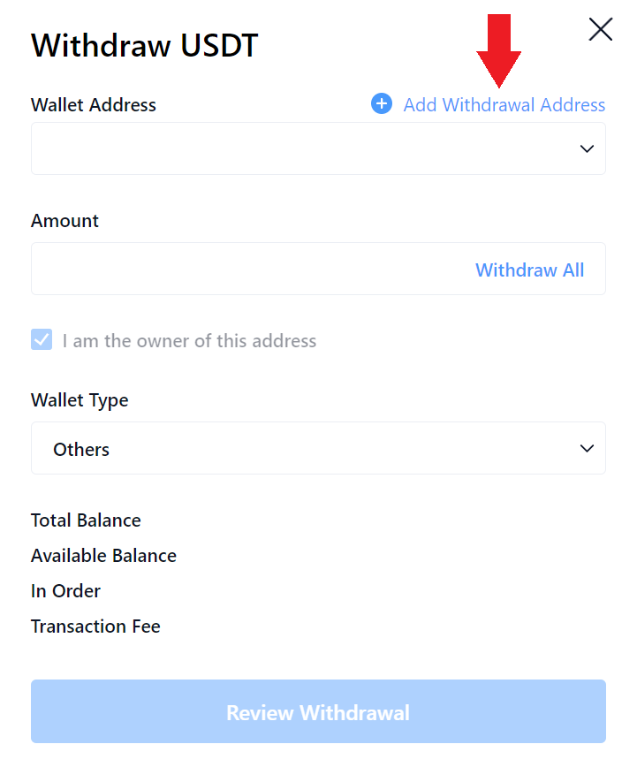This screenshot has height=767, width=637.
Task: Open the Wallet Type dropdown showing Others
Action: (300, 449)
